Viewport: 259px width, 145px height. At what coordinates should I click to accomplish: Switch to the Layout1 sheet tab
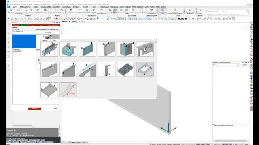pos(78,142)
